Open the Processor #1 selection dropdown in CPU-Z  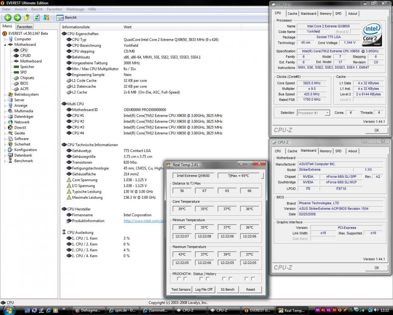click(313, 113)
